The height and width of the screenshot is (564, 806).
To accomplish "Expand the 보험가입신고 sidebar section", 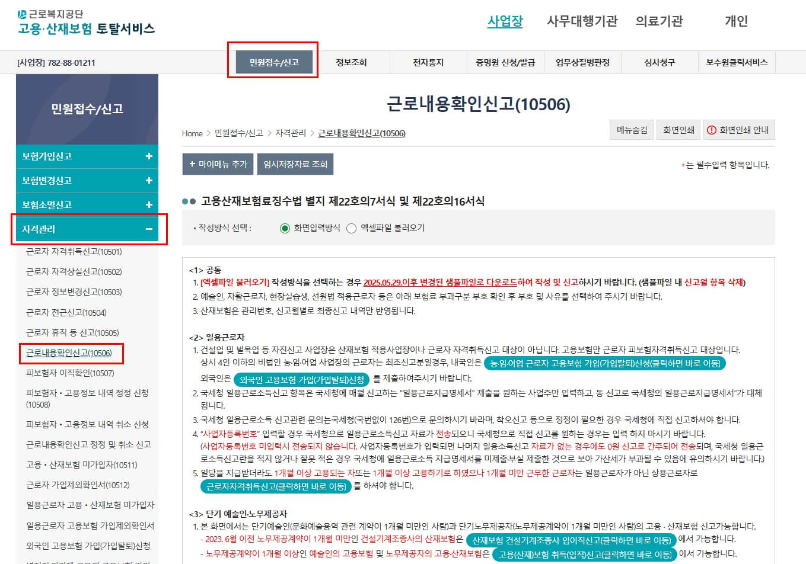I will (x=87, y=157).
